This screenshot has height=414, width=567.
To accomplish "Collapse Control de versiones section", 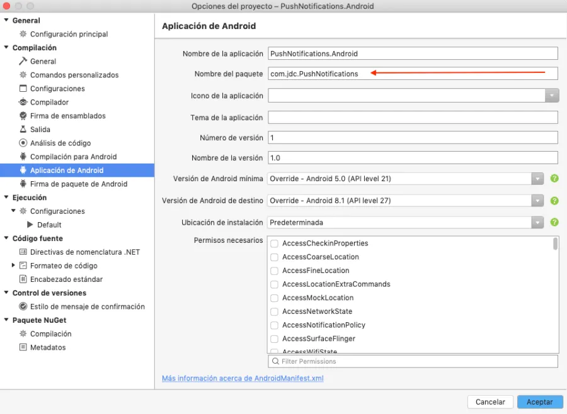I will pos(6,293).
